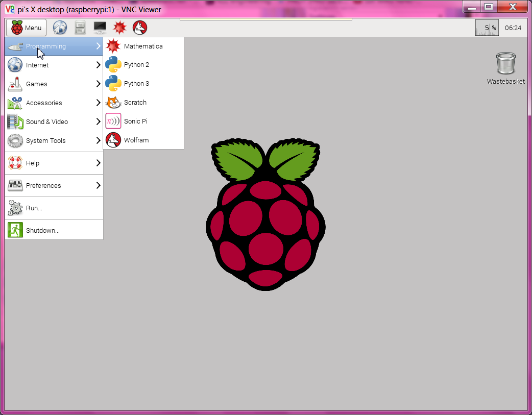The image size is (532, 415).
Task: Choose Wolfram in the Programming submenu
Action: (x=136, y=140)
